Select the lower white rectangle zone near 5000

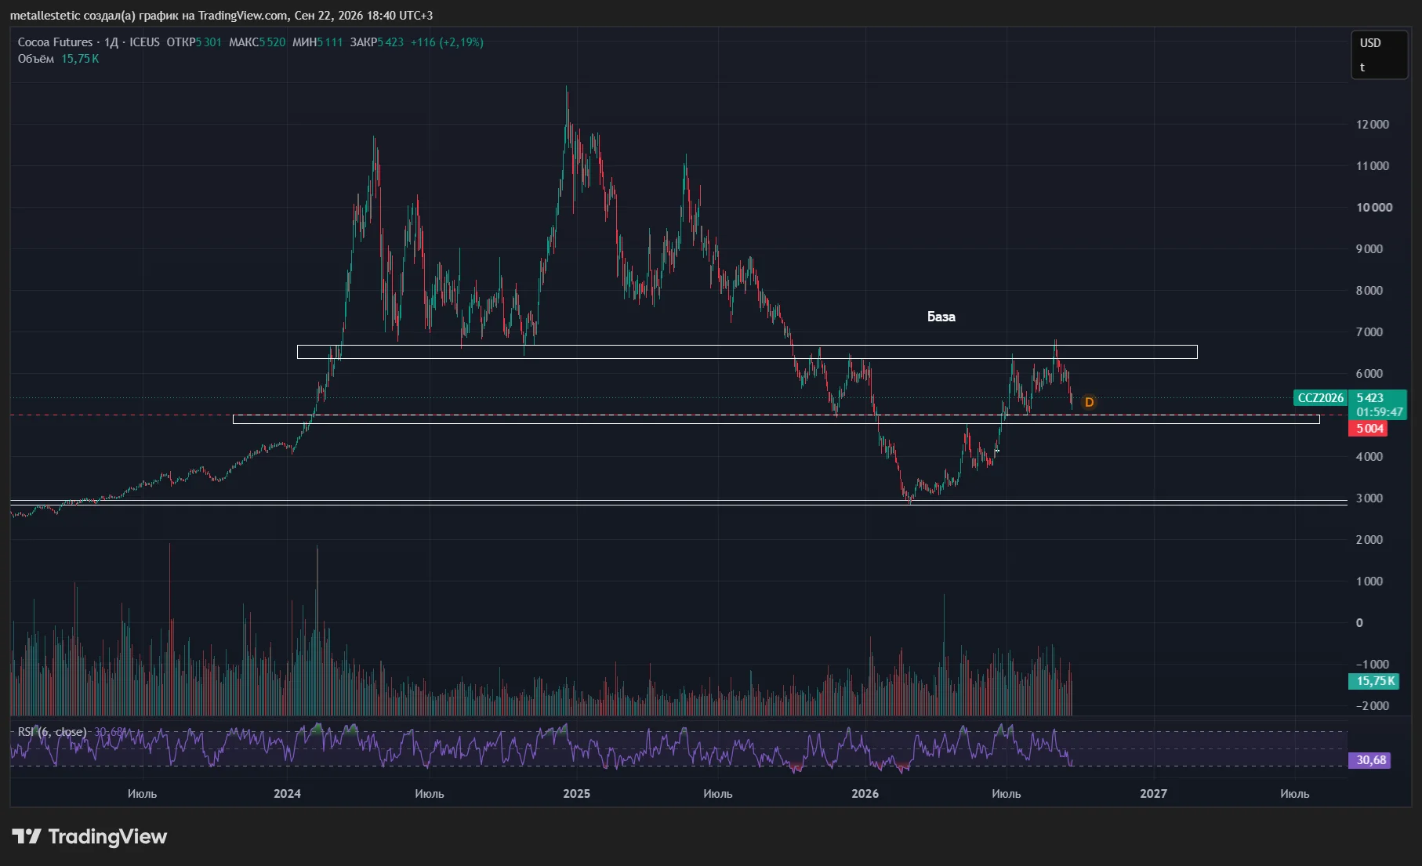click(x=776, y=419)
